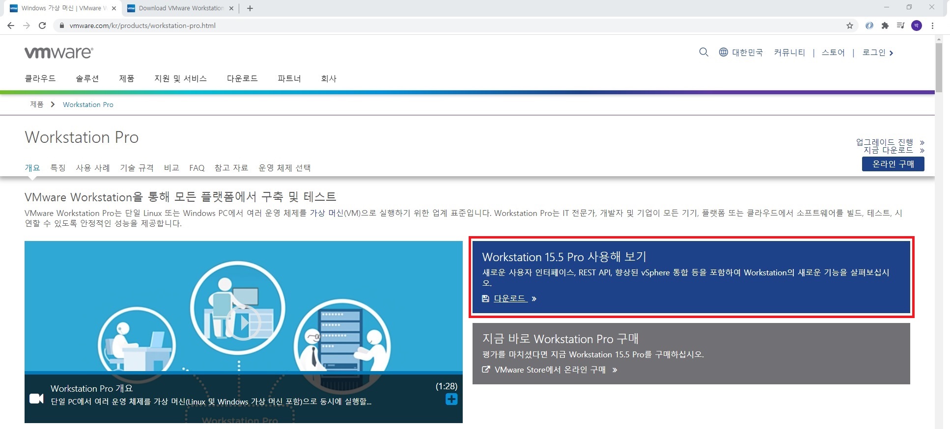Click the 대한민국 region link

748,53
